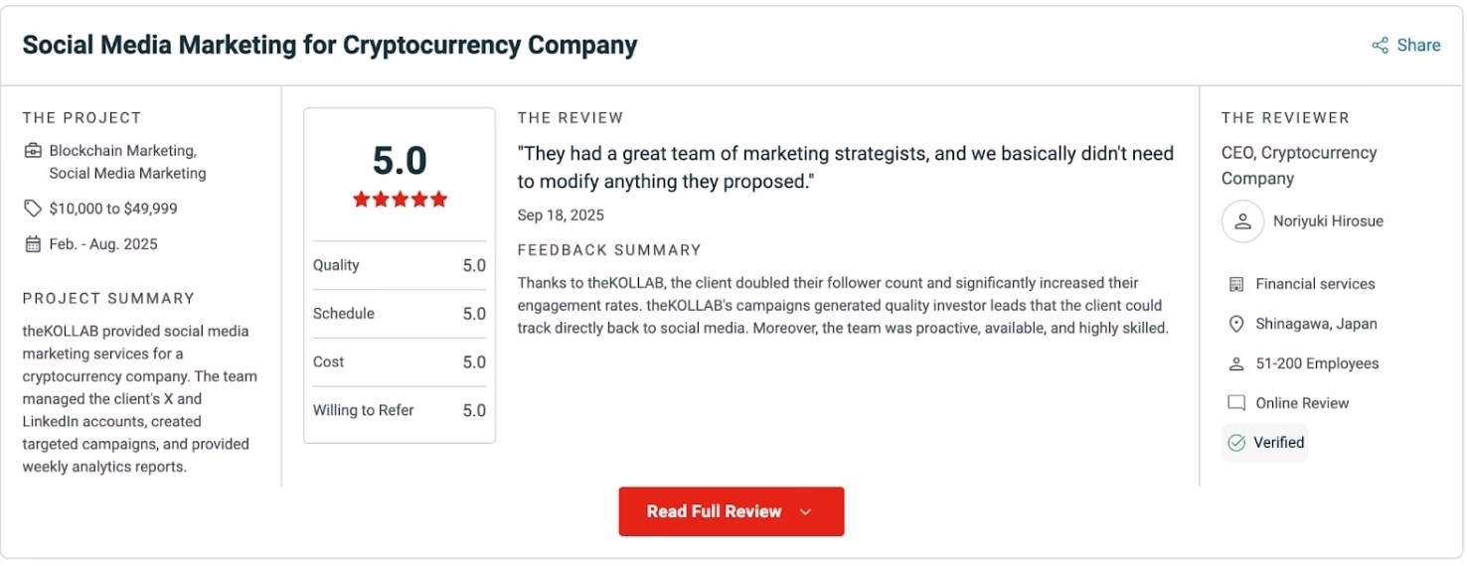Expand the Read Full Review chevron
The height and width of the screenshot is (566, 1467).
click(x=806, y=511)
